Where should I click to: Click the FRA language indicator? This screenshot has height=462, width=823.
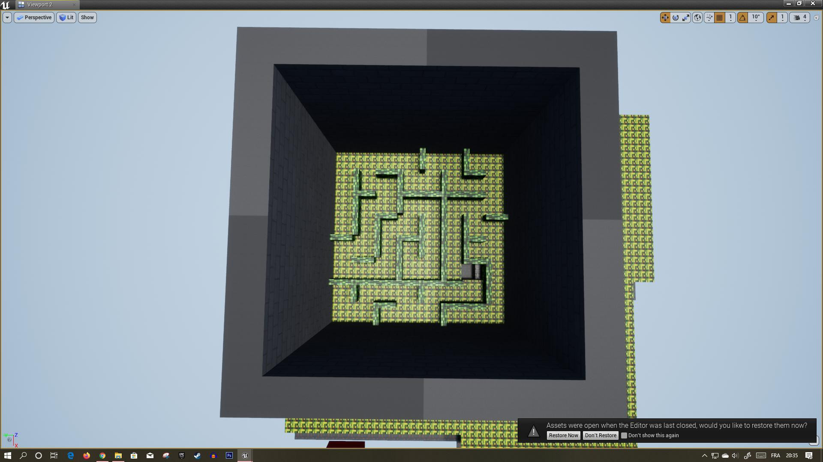tap(775, 456)
